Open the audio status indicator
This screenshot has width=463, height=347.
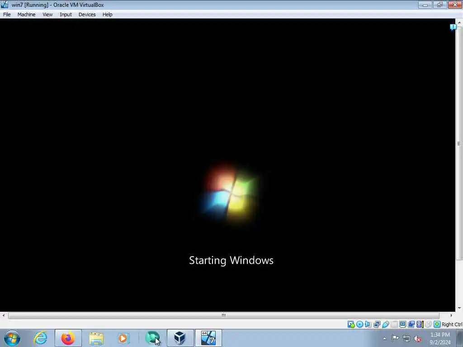[x=368, y=324]
